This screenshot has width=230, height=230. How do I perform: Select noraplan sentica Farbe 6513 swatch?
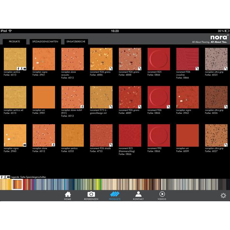coord(15,59)
